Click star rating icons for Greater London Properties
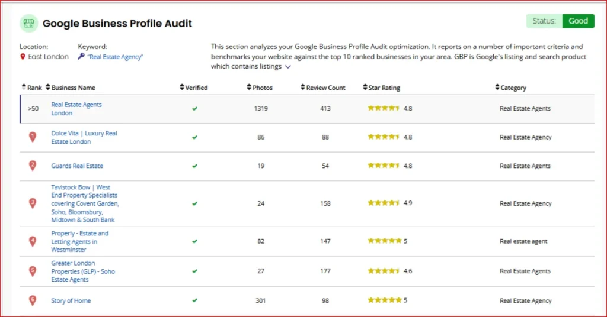The image size is (607, 317). pyautogui.click(x=384, y=271)
